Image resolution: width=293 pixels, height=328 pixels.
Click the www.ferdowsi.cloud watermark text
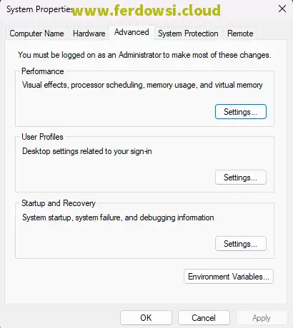point(146,11)
